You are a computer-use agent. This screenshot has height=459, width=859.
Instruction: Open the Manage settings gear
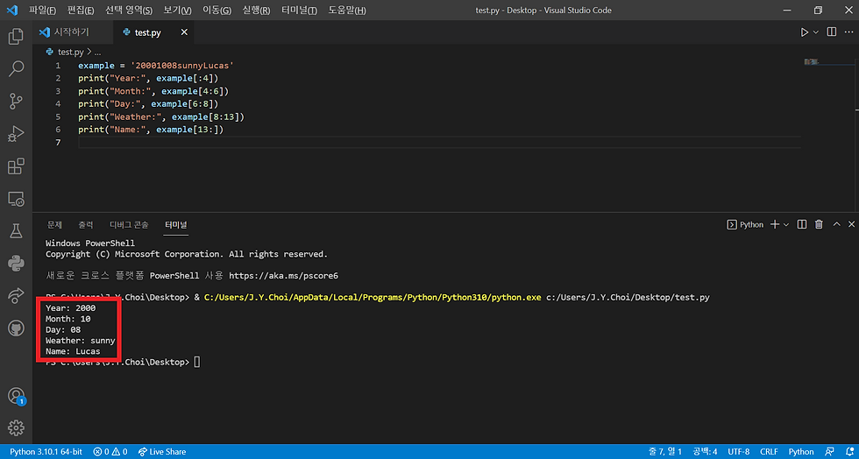pyautogui.click(x=16, y=427)
